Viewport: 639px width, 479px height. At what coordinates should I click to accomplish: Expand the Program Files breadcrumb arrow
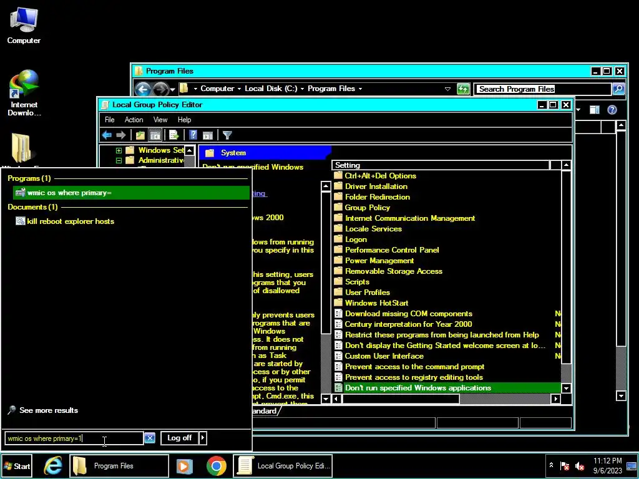pyautogui.click(x=360, y=89)
